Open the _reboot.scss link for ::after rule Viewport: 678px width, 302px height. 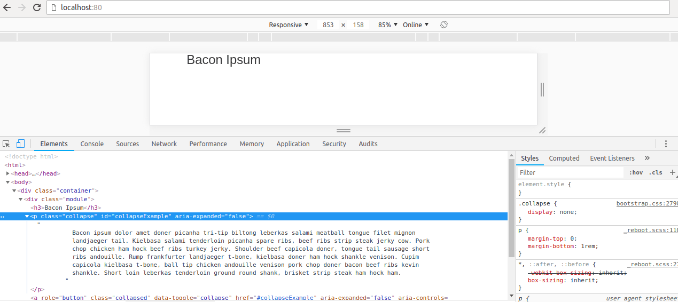tap(652, 265)
